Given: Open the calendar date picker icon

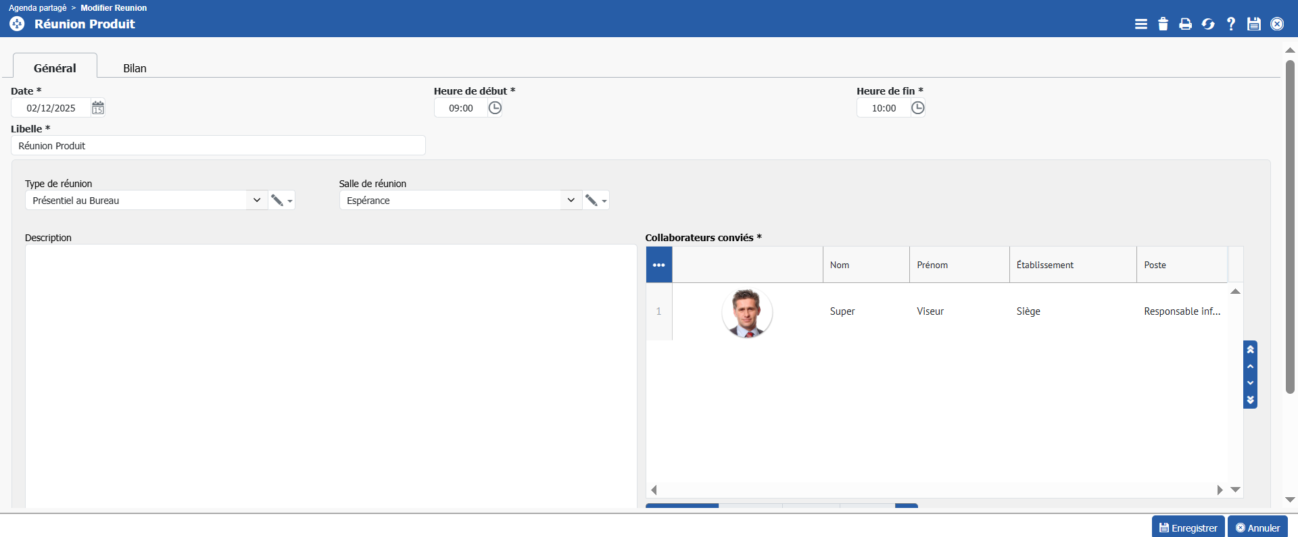Looking at the screenshot, I should 98,108.
